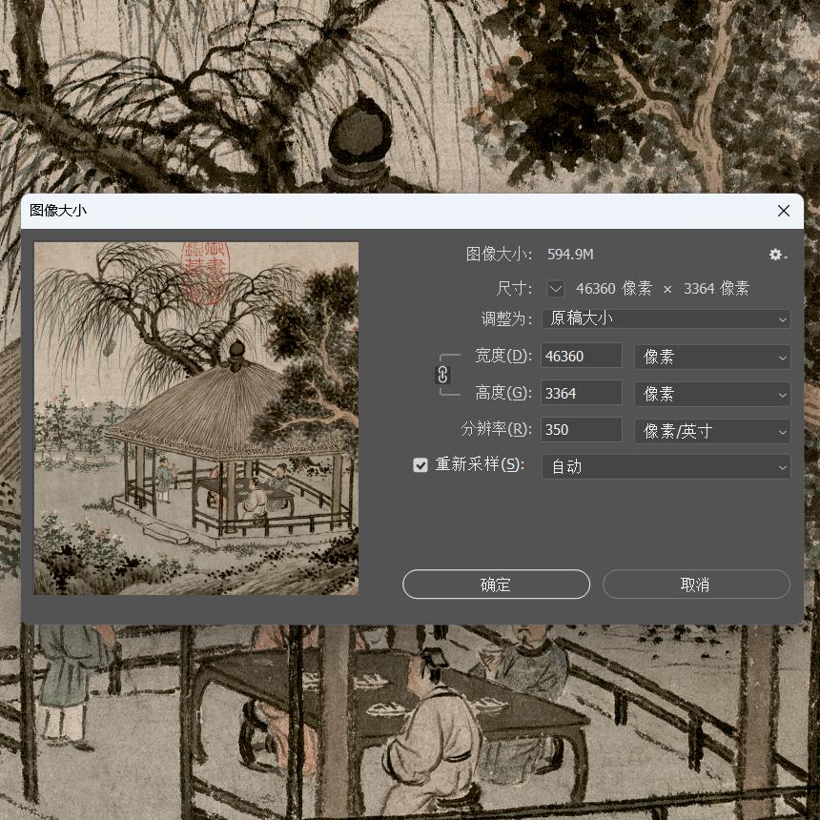
Task: Click the 重新采样(S) label
Action: (x=480, y=464)
